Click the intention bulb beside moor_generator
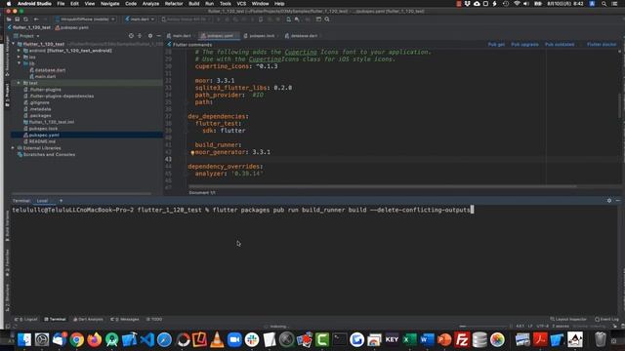625x351 pixels. 192,152
